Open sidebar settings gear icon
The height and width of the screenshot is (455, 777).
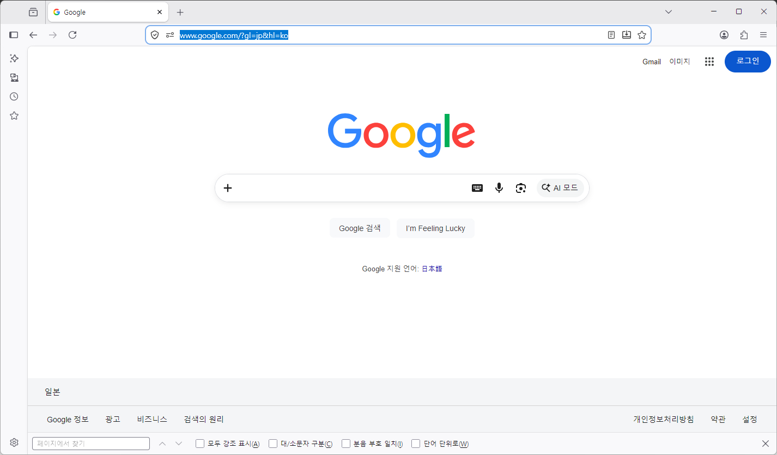click(x=14, y=442)
